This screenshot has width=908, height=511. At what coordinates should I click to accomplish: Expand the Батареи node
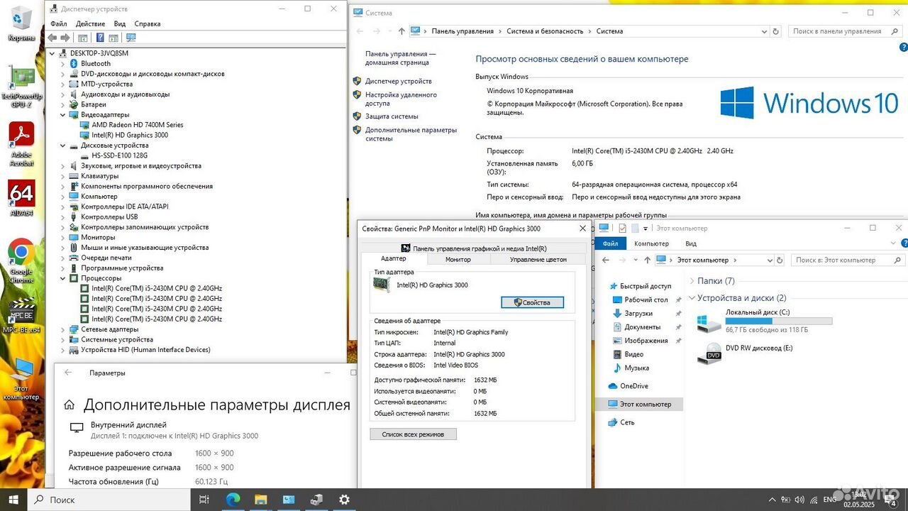click(62, 104)
